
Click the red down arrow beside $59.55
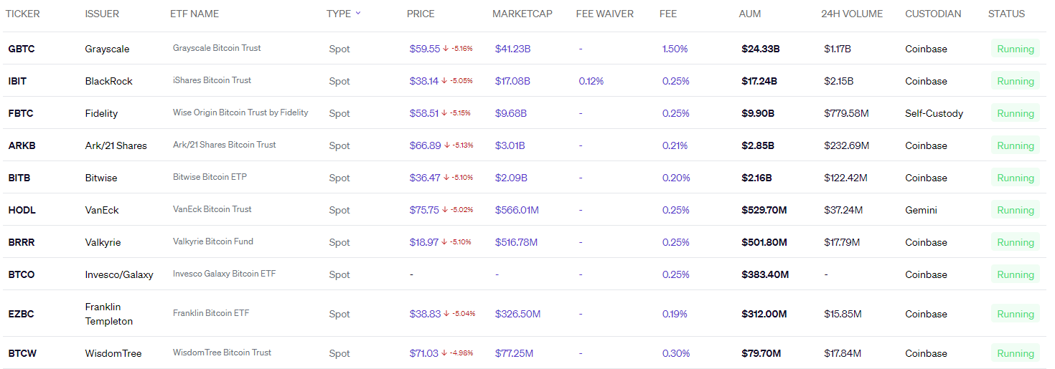[446, 49]
